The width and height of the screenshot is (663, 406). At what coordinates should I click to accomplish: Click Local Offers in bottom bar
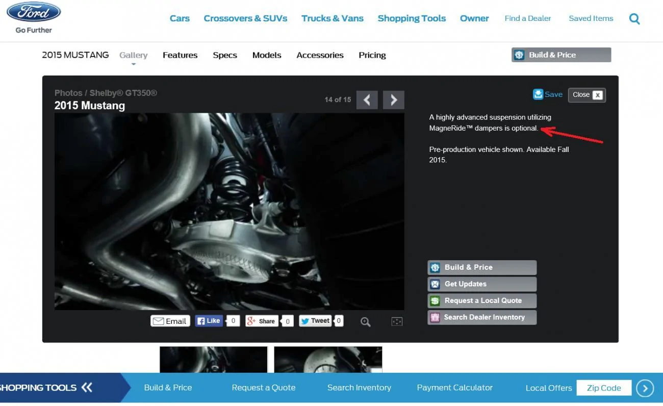549,388
